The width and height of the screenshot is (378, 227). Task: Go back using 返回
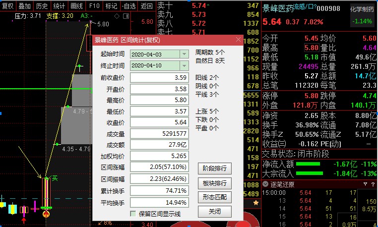pos(146,6)
